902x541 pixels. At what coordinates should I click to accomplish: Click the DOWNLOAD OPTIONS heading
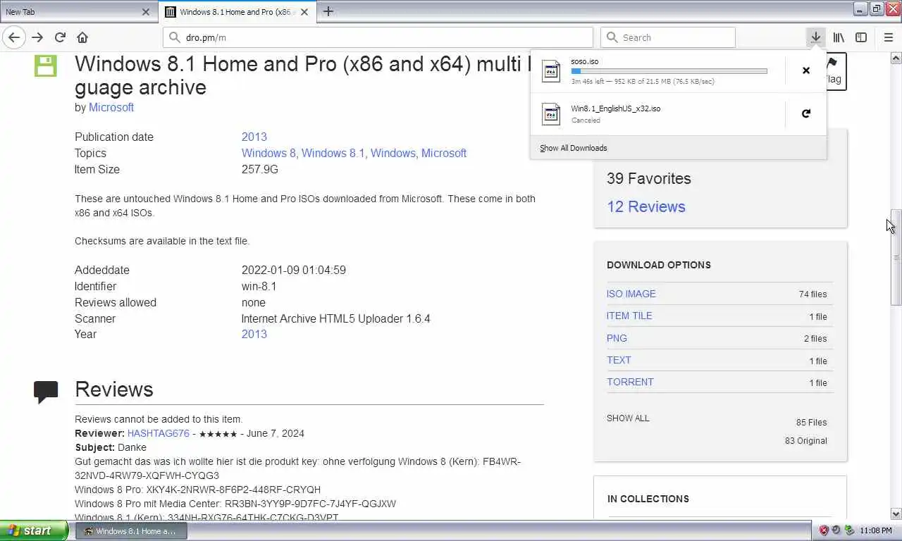point(659,265)
